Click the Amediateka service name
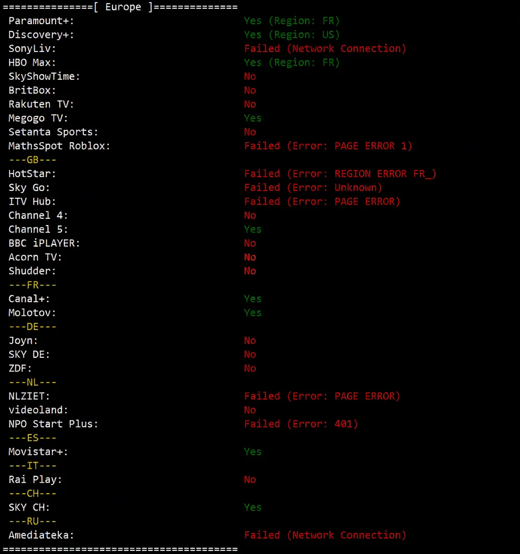The image size is (520, 554). tap(41, 535)
